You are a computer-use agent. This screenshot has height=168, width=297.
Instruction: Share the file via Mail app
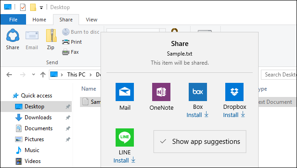coord(125,92)
